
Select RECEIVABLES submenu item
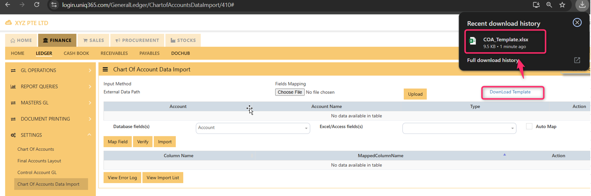[114, 53]
